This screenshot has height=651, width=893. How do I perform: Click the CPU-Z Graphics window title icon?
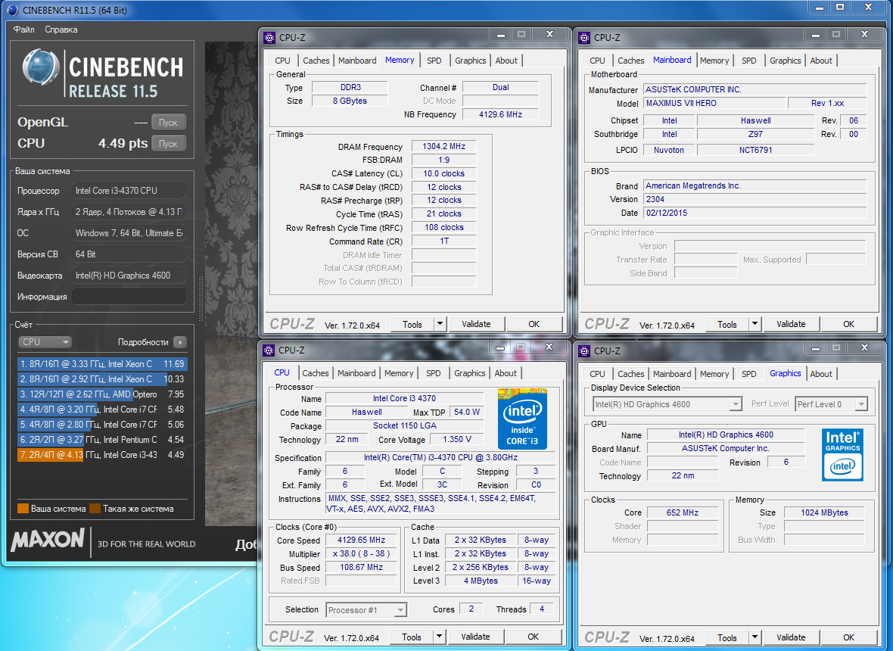(584, 350)
